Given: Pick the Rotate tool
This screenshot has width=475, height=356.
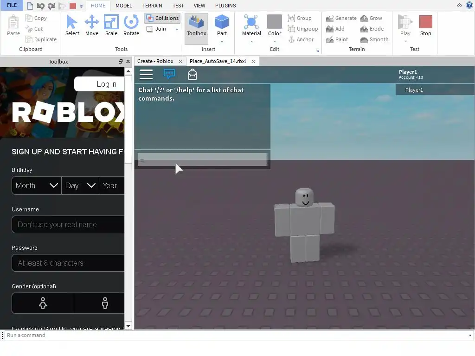Looking at the screenshot, I should point(131,25).
